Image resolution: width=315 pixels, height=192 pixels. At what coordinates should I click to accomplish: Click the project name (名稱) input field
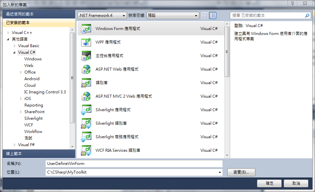point(134,164)
